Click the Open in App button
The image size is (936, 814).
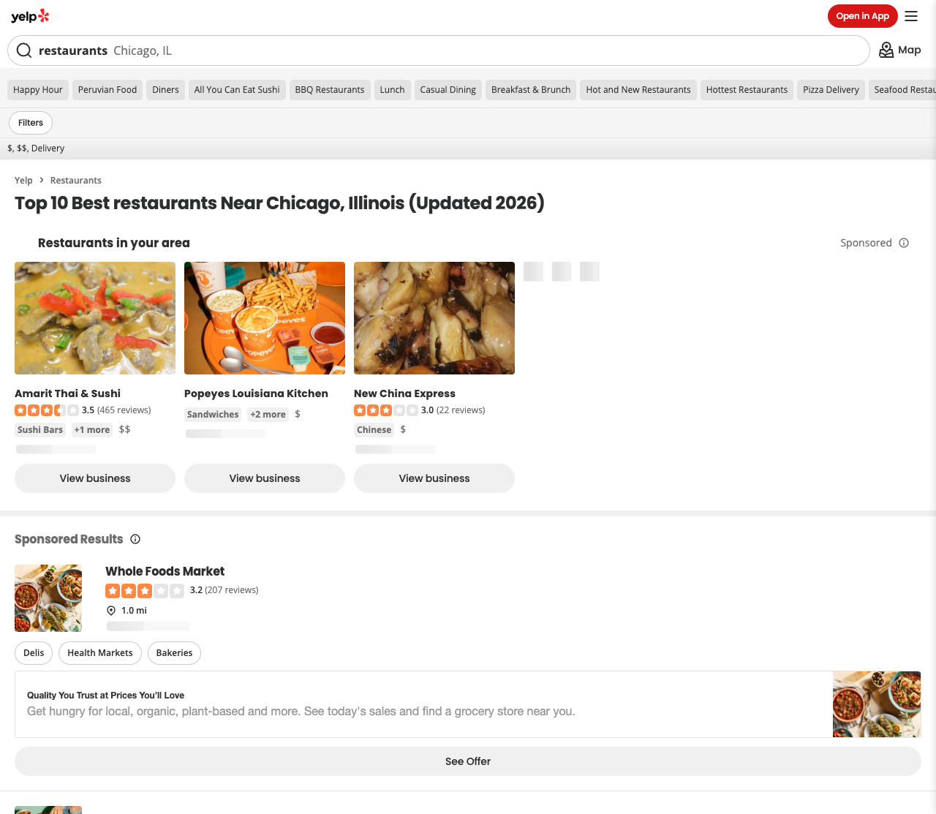tap(863, 16)
